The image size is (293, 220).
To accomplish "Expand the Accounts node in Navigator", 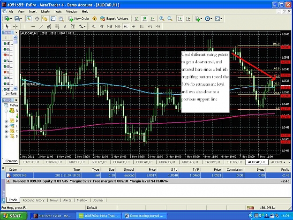I will (x=6, y=111).
